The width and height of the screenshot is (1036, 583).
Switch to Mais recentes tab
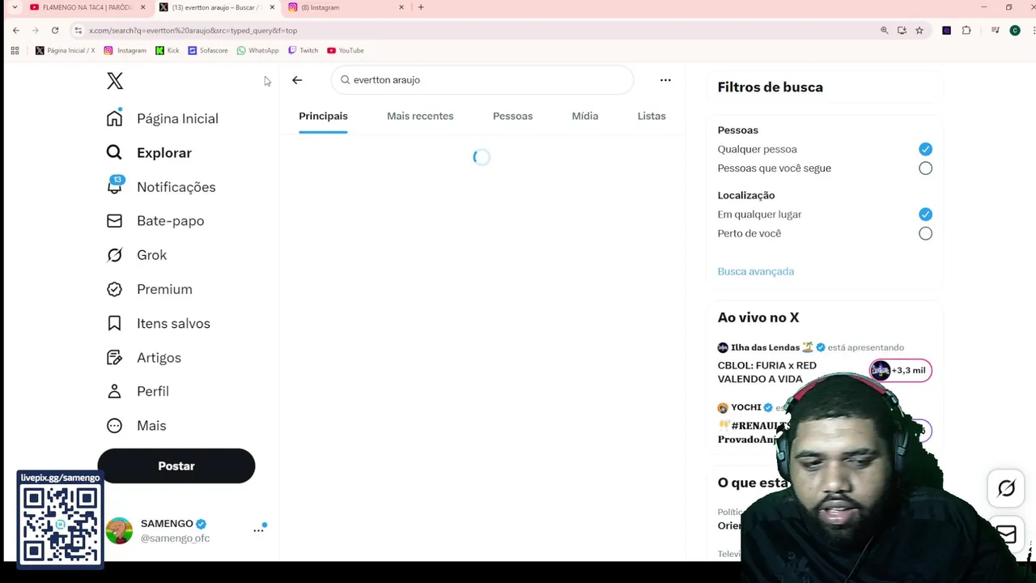(420, 116)
